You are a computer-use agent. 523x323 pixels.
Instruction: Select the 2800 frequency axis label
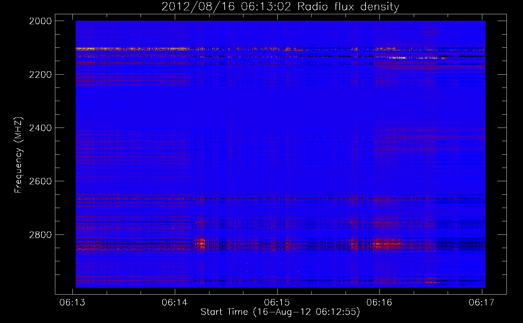pyautogui.click(x=40, y=235)
